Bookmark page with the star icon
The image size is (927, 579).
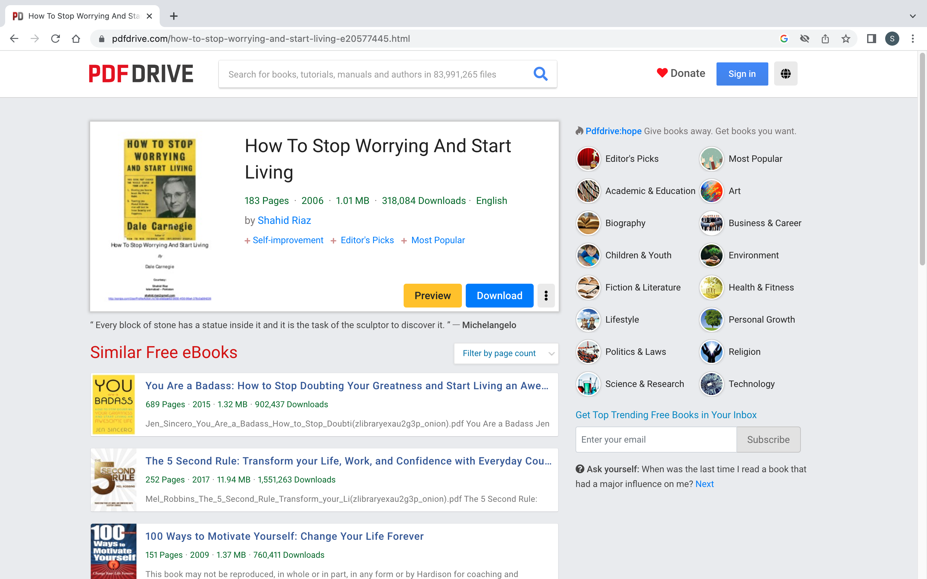846,39
